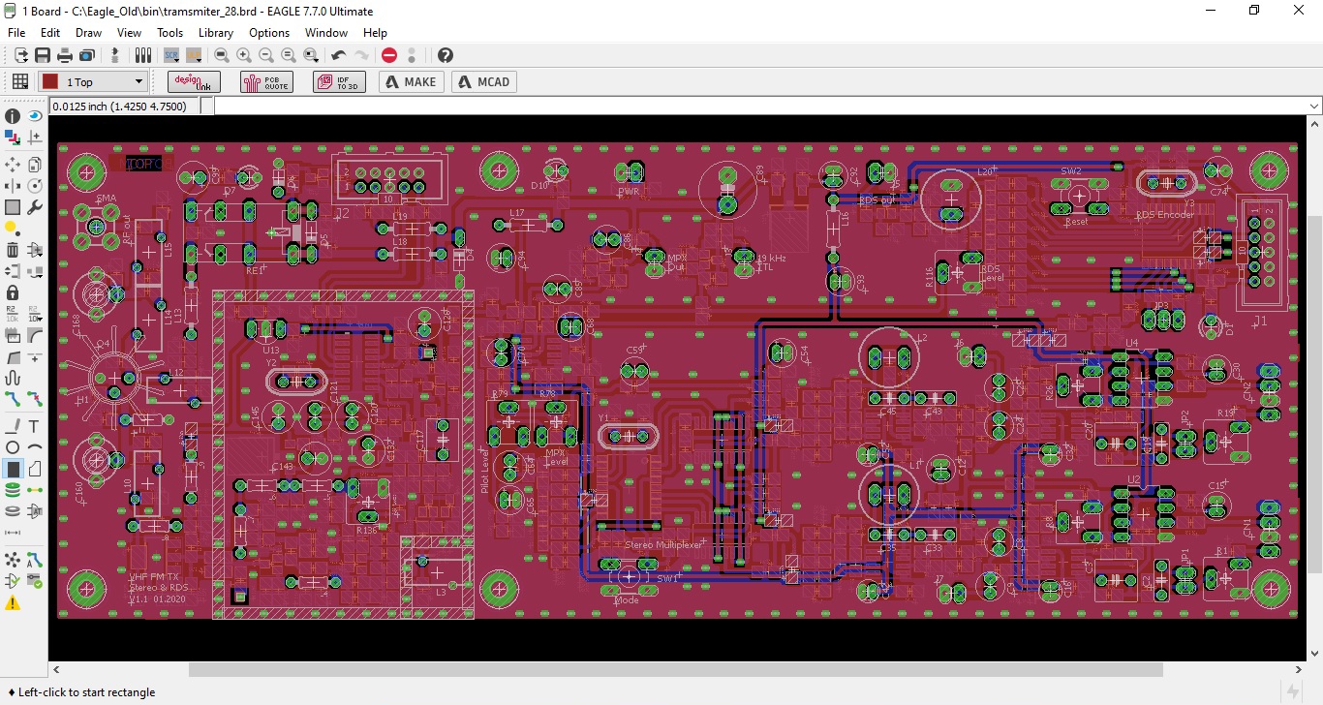Run the DRC check tool

click(x=35, y=581)
